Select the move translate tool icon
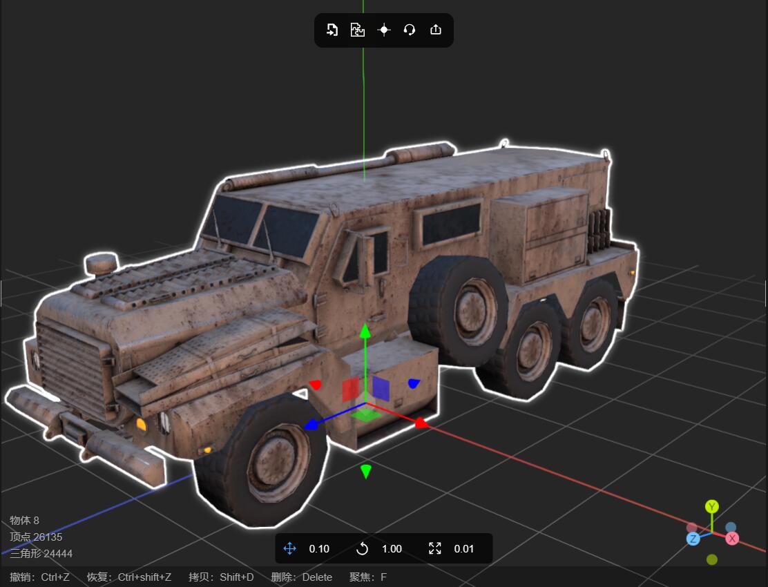This screenshot has width=768, height=587. point(289,548)
